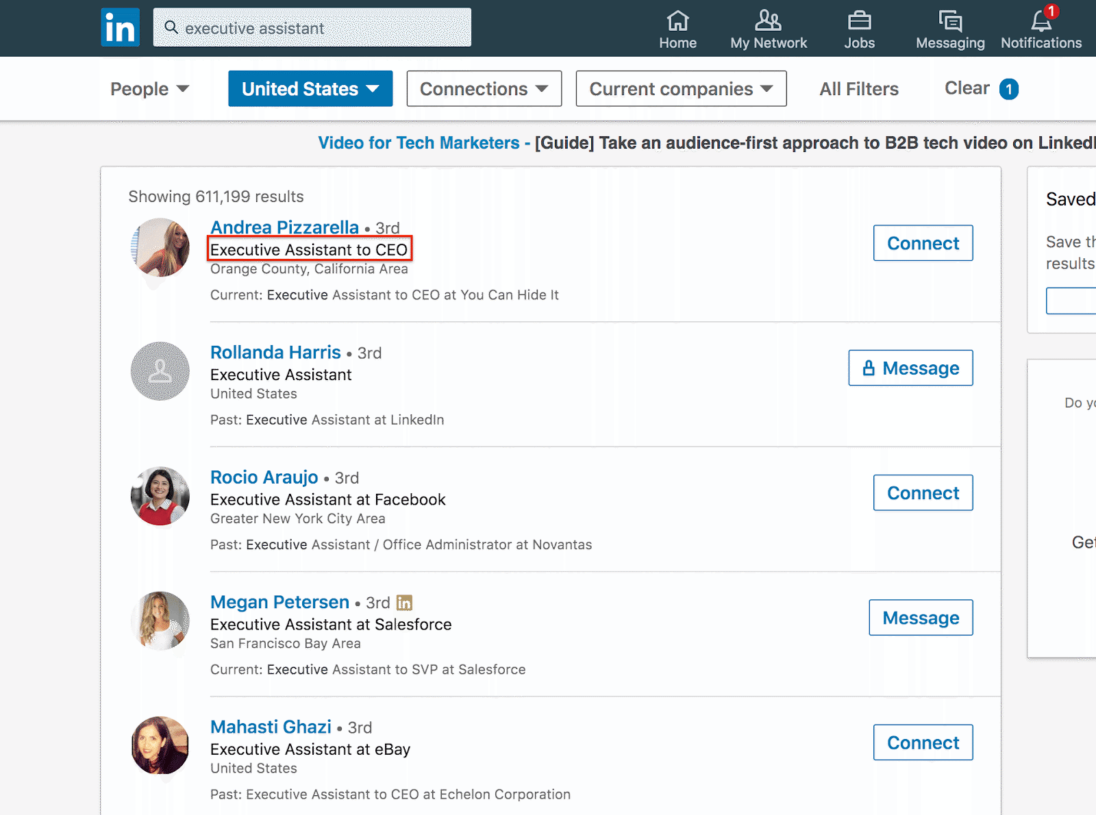This screenshot has height=815, width=1096.
Task: Click 'Current: Executive Assistant to SVP at Salesforce'
Action: tap(368, 669)
